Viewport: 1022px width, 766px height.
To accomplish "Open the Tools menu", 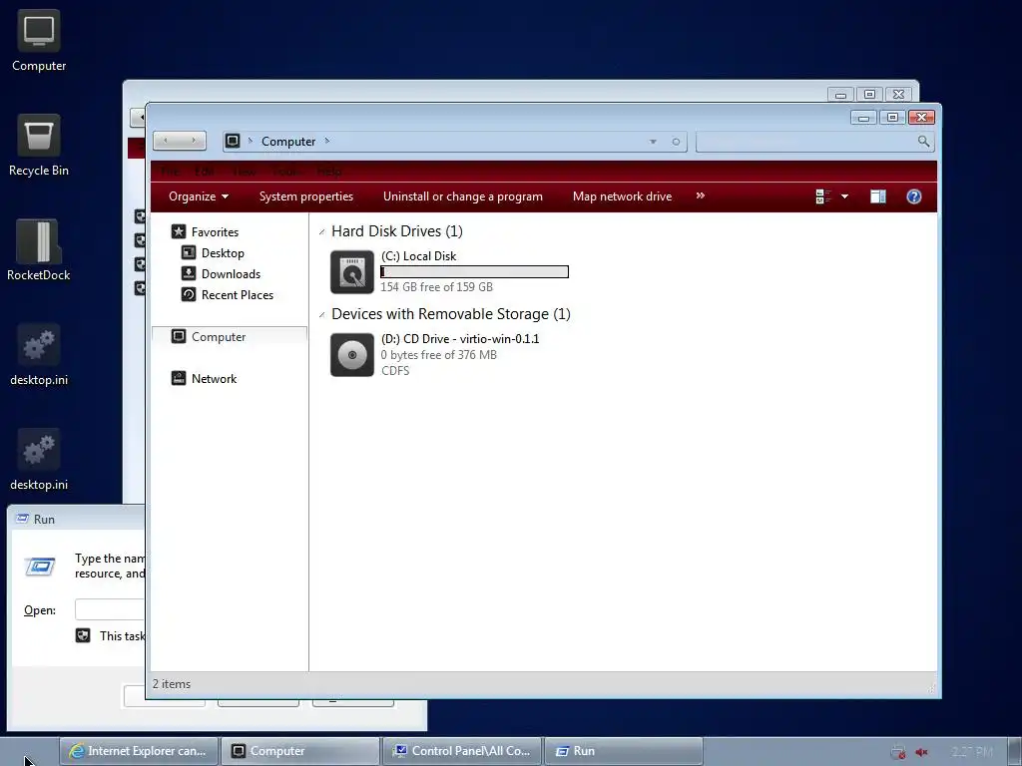I will tap(286, 172).
